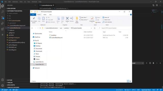Viewport: 163px width, 91px height.
Task: Click Easy access in the ribbon
Action: point(84,20)
